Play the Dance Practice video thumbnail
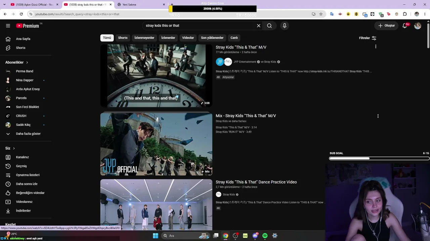This screenshot has height=241, width=430. click(156, 205)
